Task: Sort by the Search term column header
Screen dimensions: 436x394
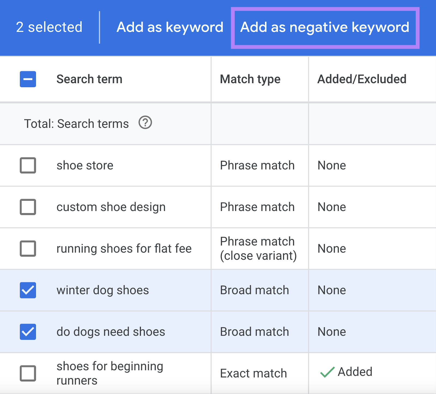Action: tap(89, 79)
